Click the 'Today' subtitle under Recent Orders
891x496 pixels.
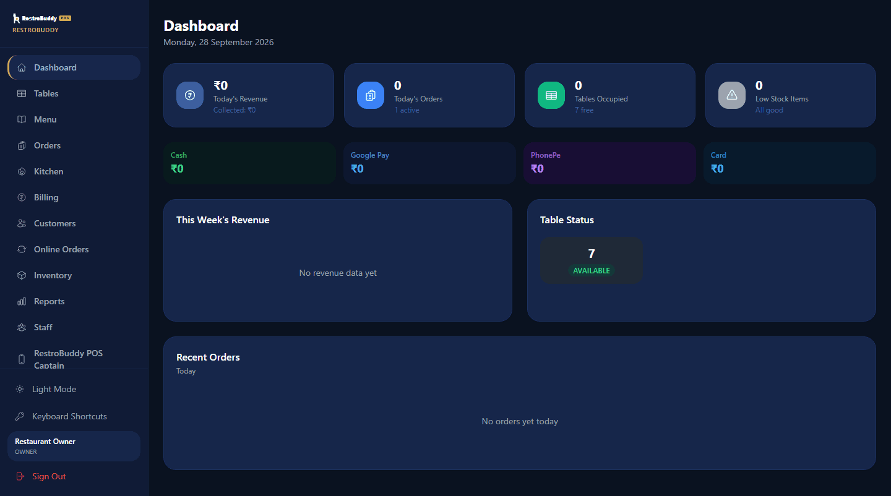186,371
